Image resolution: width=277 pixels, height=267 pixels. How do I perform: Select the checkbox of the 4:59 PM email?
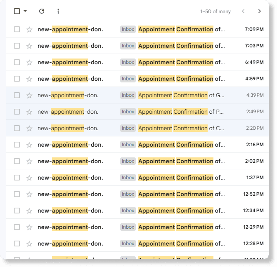(x=17, y=79)
